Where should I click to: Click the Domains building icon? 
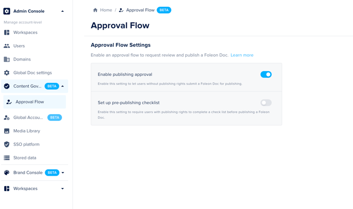(x=7, y=59)
